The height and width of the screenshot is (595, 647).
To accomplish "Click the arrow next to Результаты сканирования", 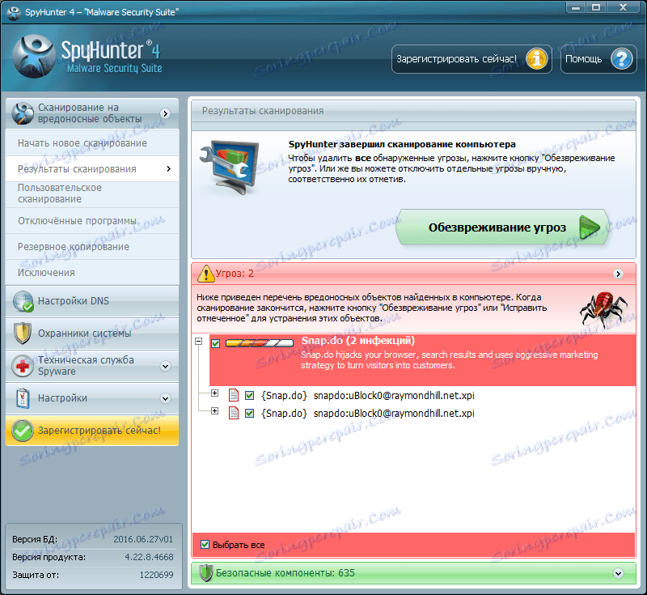I will [x=169, y=169].
